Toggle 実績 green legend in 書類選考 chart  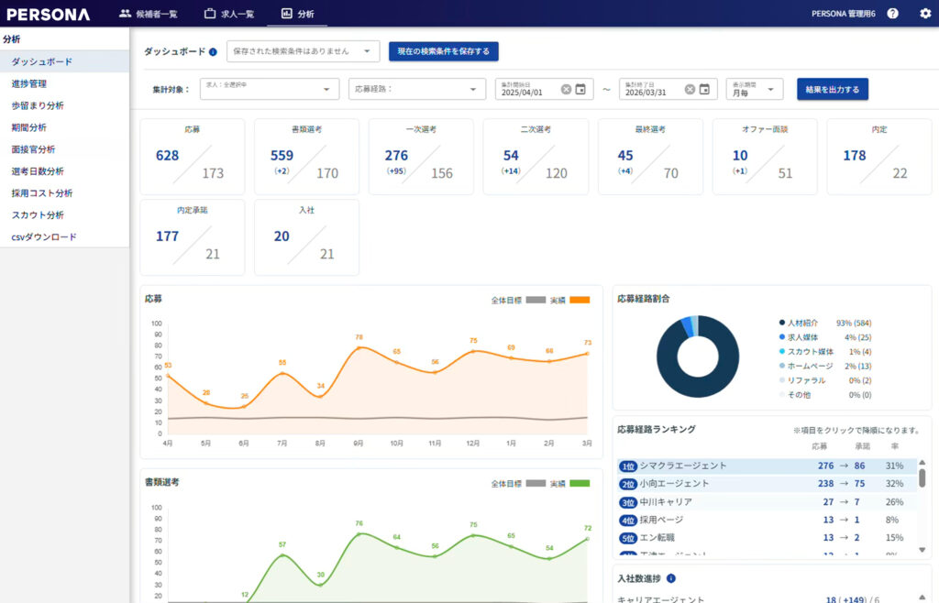pos(570,483)
